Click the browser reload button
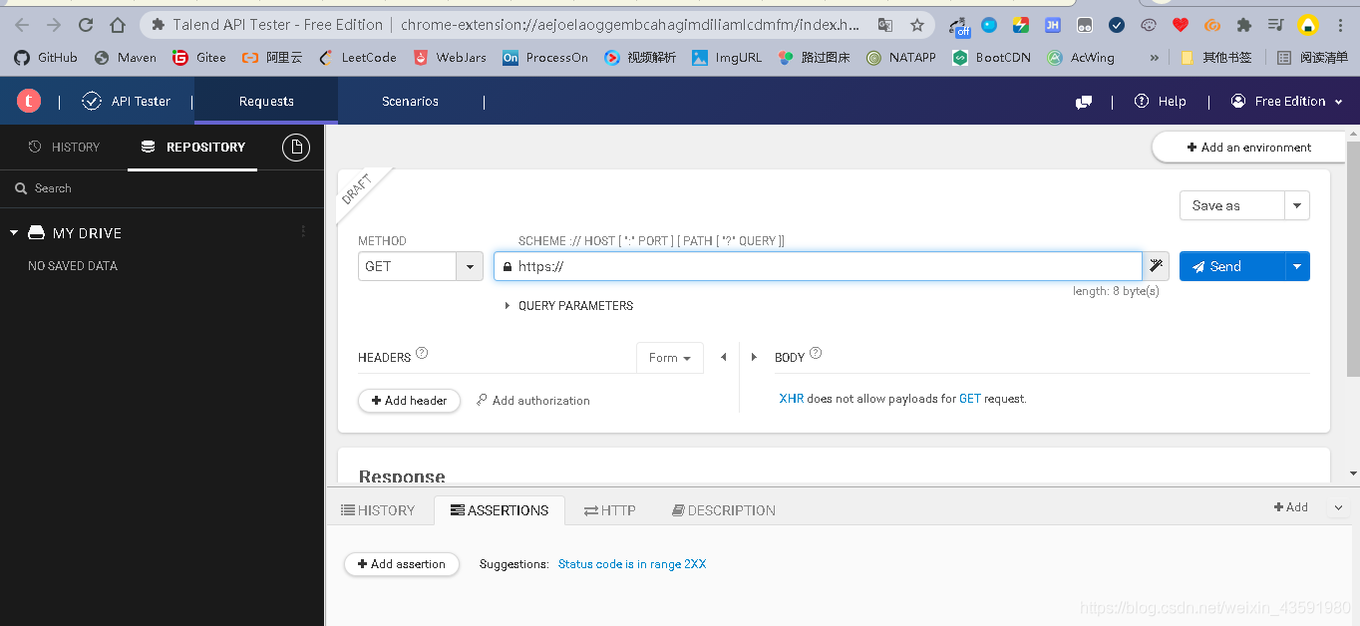The image size is (1360, 626). tap(86, 25)
